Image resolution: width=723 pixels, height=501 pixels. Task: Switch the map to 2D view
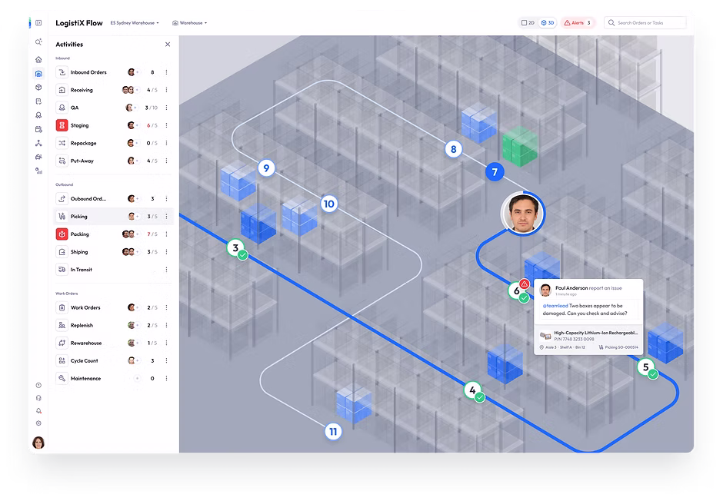point(528,22)
